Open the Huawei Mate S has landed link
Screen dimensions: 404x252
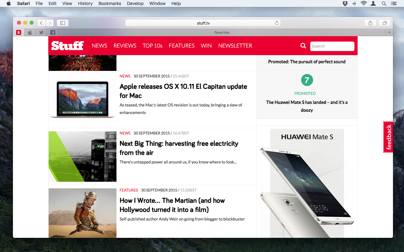click(x=307, y=106)
